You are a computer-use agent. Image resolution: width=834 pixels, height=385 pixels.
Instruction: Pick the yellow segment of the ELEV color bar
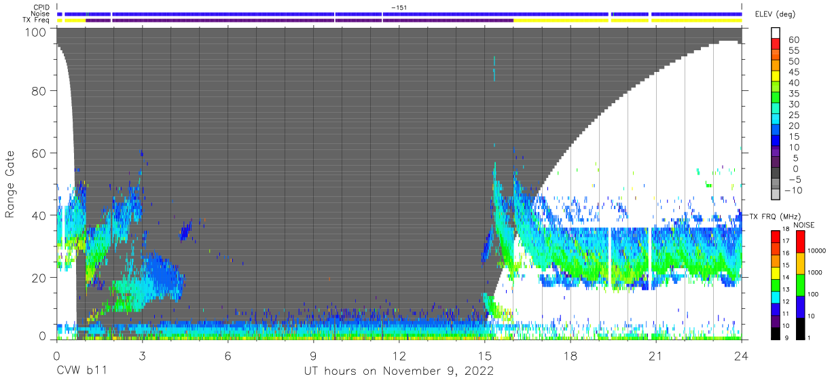[x=776, y=76]
